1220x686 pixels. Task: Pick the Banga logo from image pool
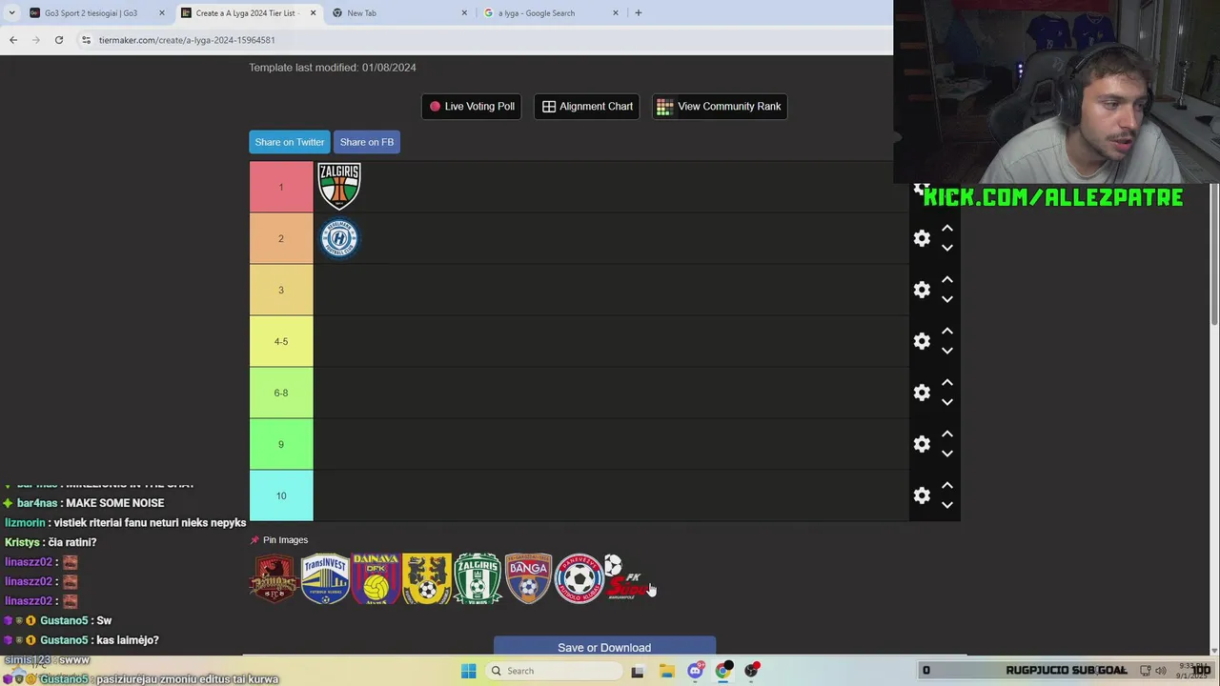tap(528, 578)
